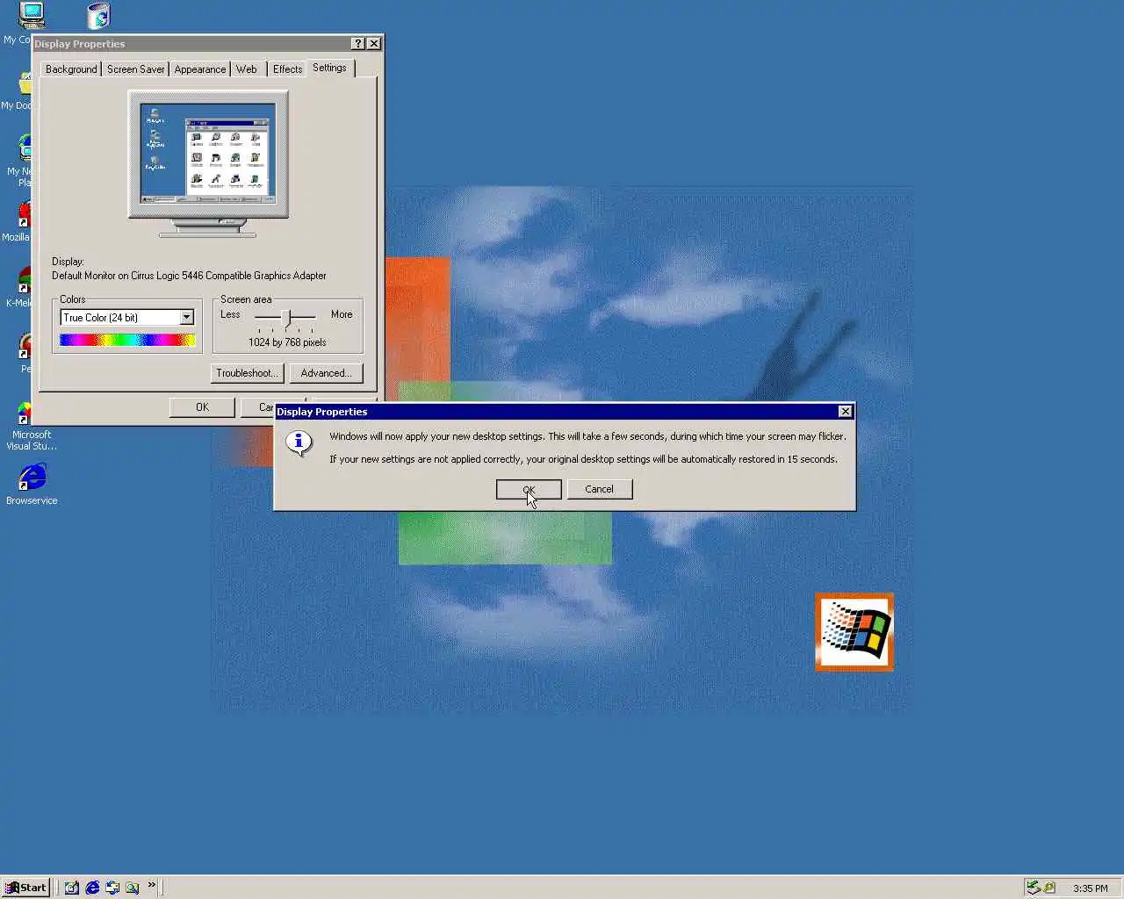Click OK in the desktop settings confirmation dialog
Image resolution: width=1124 pixels, height=899 pixels.
[529, 489]
